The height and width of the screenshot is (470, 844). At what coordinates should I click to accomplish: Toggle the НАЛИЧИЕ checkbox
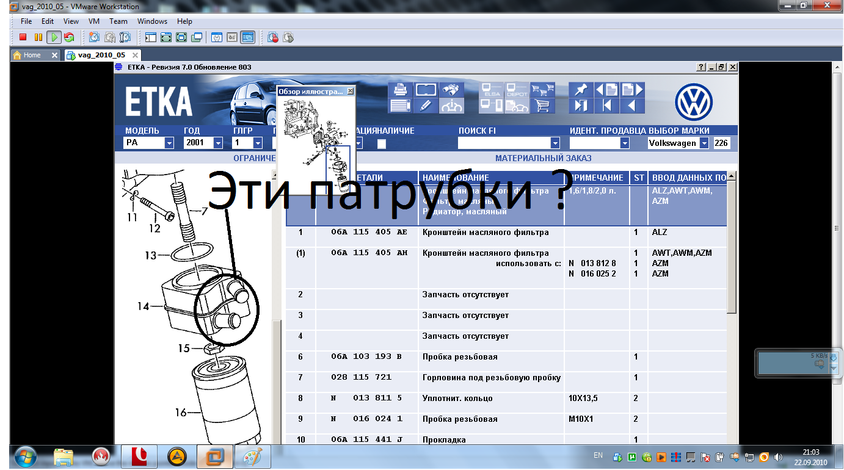coord(382,144)
